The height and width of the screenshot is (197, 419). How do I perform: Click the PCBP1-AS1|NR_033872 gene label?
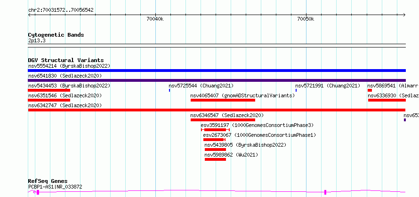coord(55,187)
